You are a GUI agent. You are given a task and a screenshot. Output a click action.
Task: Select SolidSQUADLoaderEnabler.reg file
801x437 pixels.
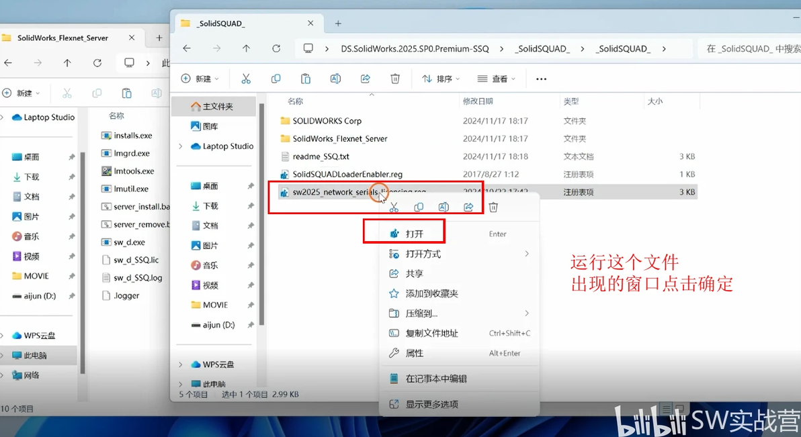(347, 174)
